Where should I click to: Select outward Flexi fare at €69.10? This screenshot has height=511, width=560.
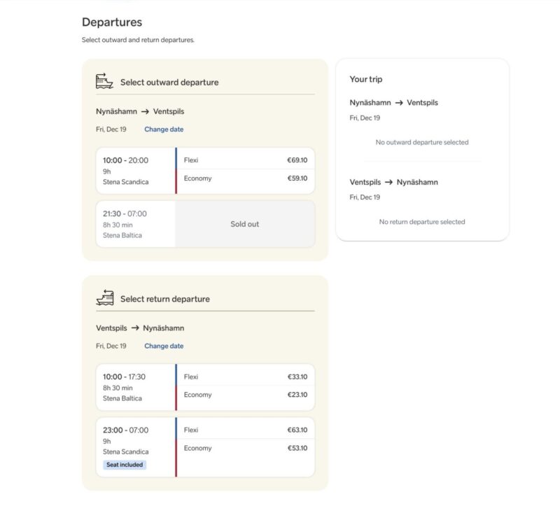[245, 160]
